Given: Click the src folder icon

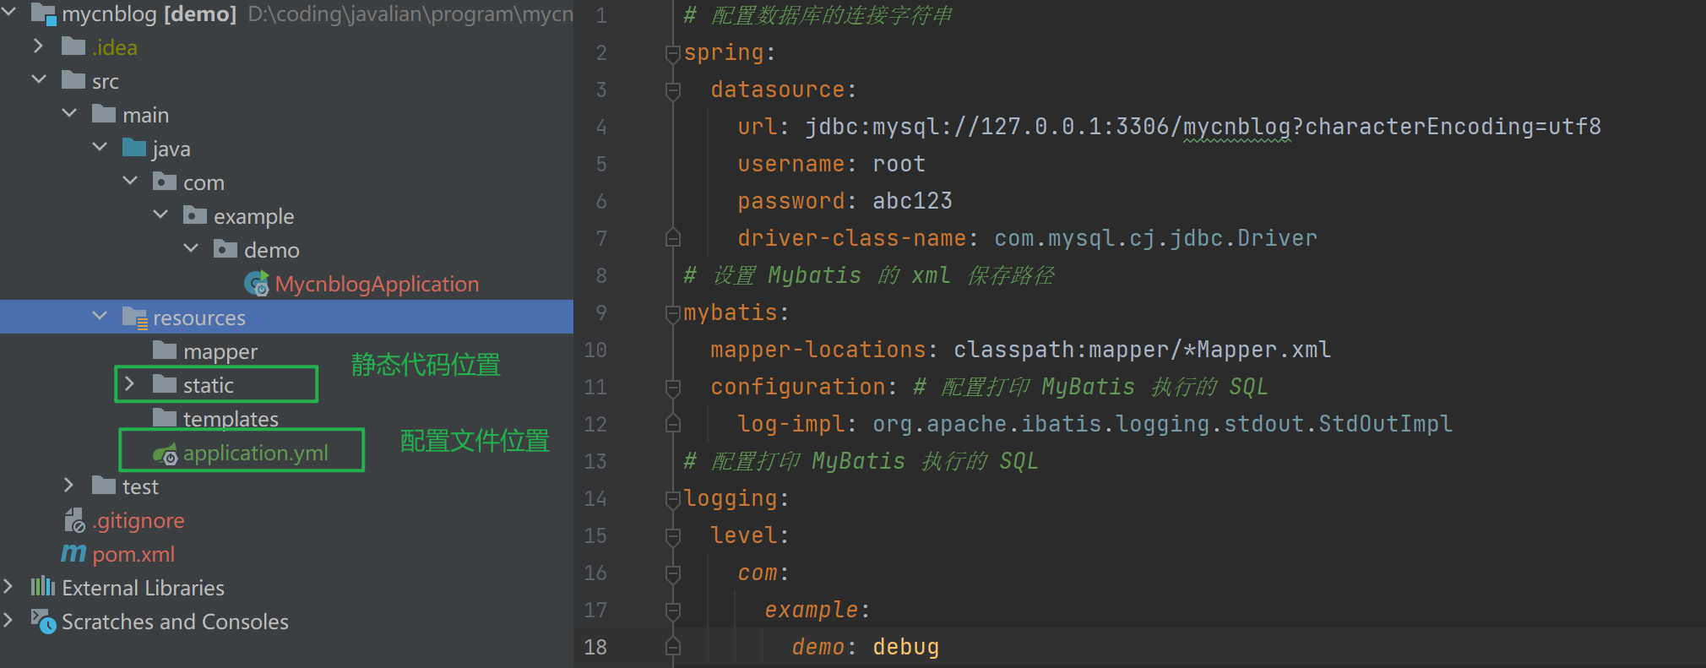Looking at the screenshot, I should [73, 79].
